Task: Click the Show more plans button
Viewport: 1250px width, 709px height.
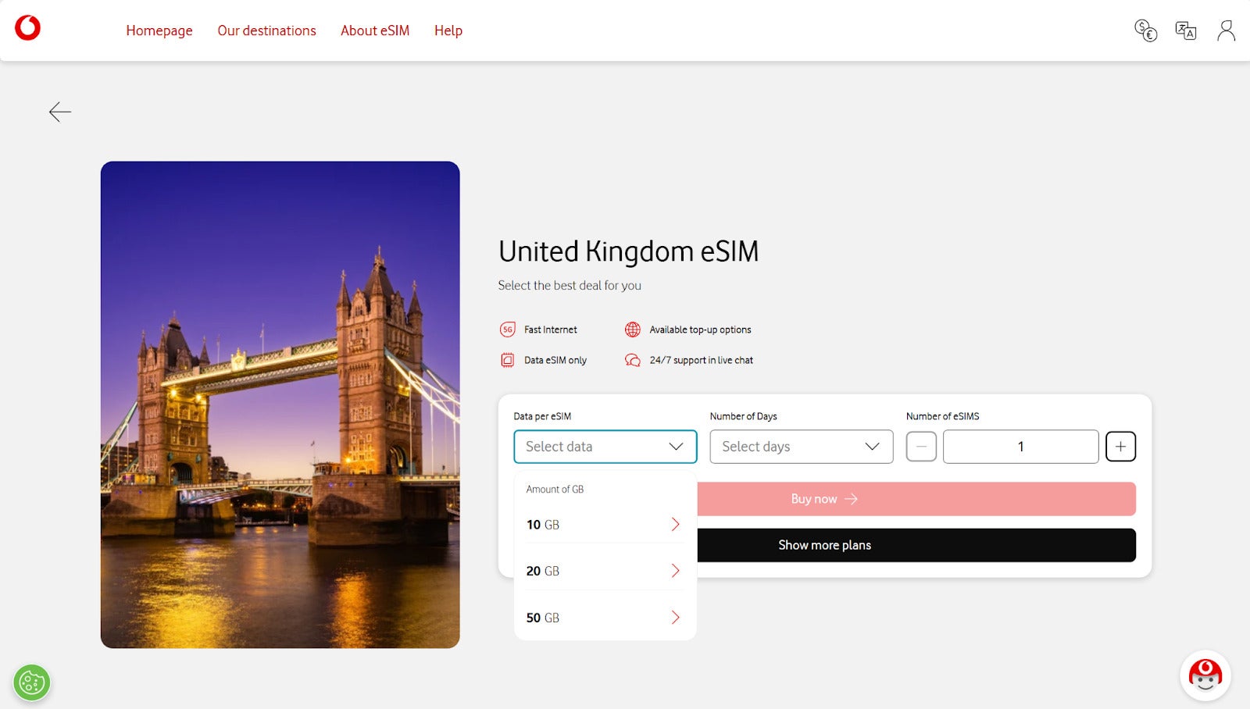Action: click(x=824, y=544)
